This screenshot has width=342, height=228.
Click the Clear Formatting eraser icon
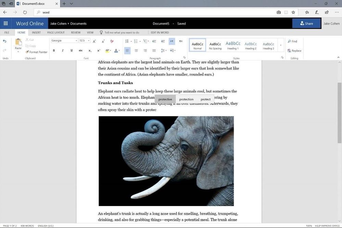[x=112, y=41]
